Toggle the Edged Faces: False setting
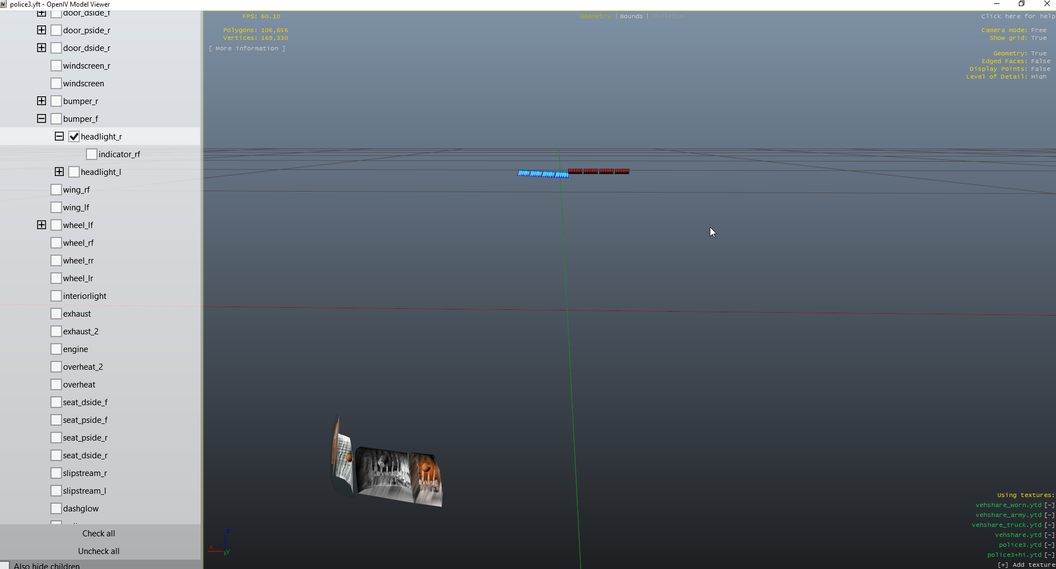The height and width of the screenshot is (569, 1056). (1016, 61)
